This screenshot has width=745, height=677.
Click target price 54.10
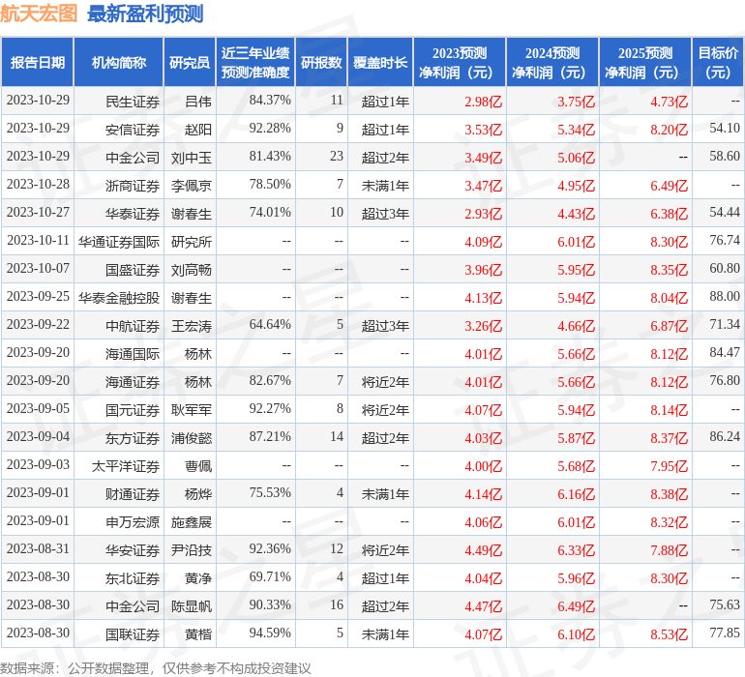click(x=725, y=129)
